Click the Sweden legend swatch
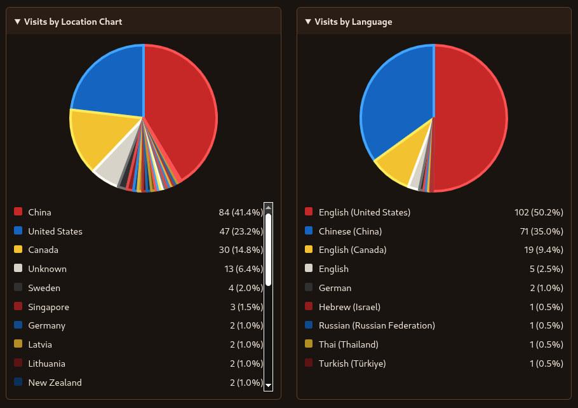 [18, 287]
